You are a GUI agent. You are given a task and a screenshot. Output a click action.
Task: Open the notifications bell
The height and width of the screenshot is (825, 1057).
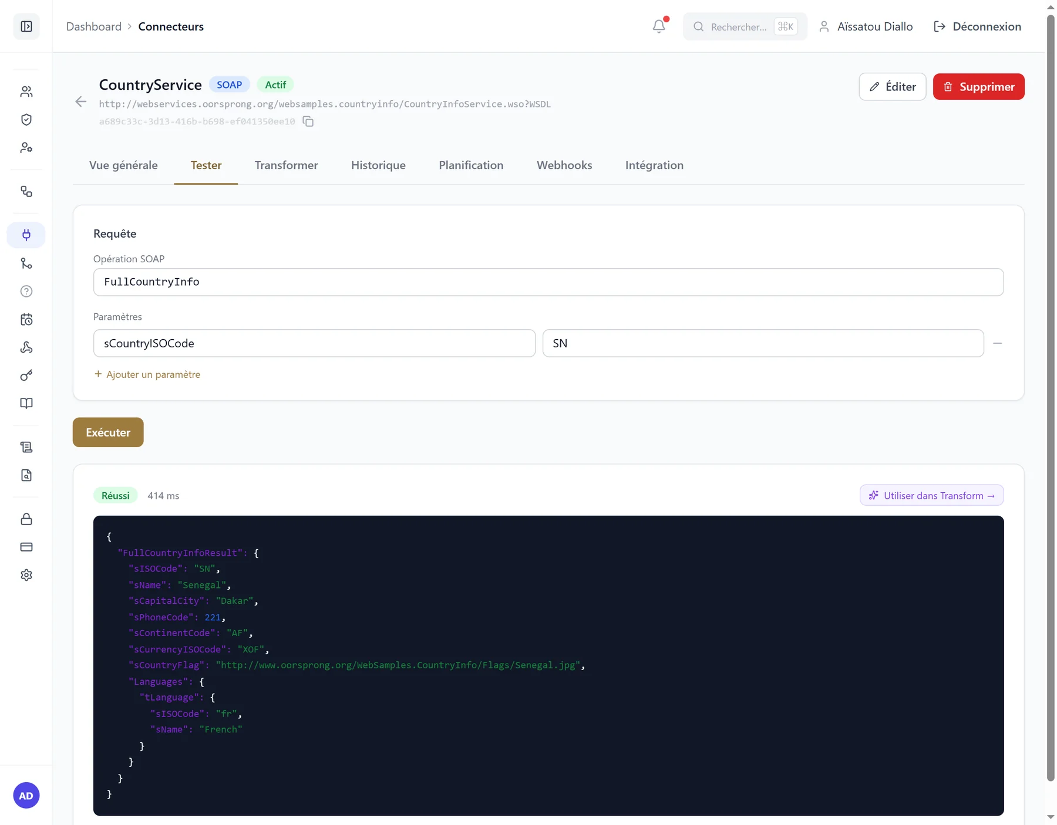pyautogui.click(x=659, y=26)
